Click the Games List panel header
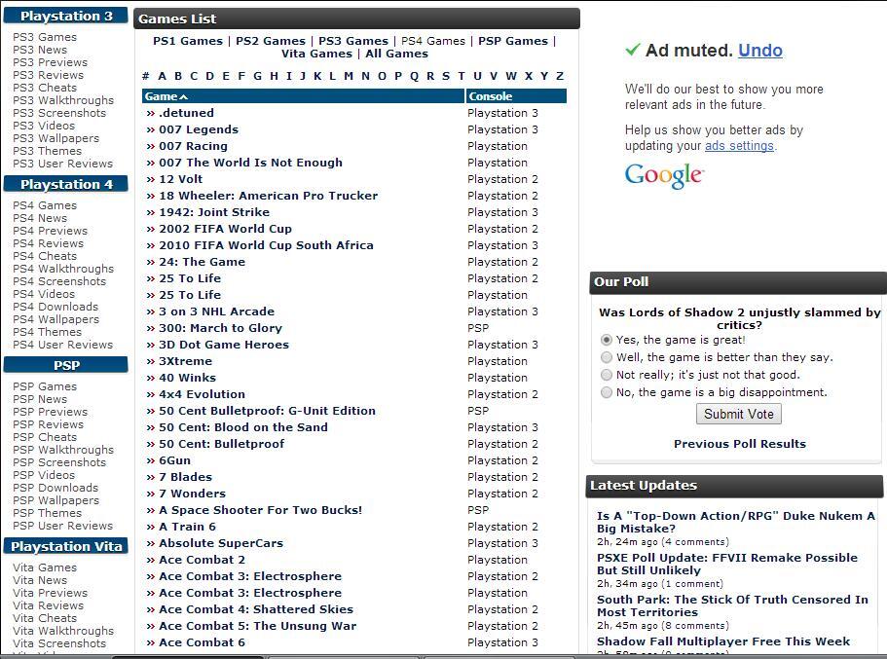The width and height of the screenshot is (887, 659). (356, 18)
